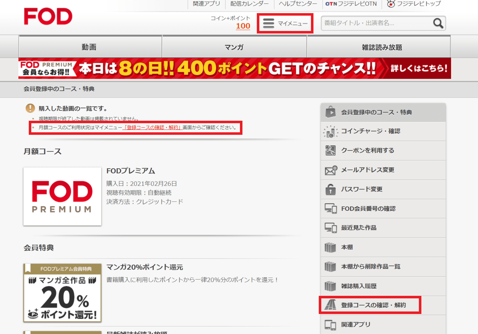
Task: Click the 雑誌購入履歴 books icon
Action: point(330,286)
